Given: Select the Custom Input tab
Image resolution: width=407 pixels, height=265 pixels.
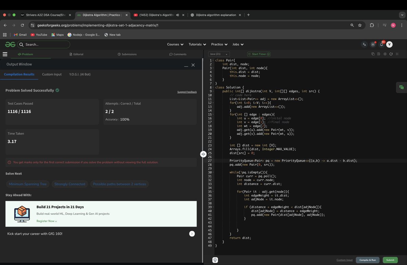Looking at the screenshot, I should click(x=52, y=74).
